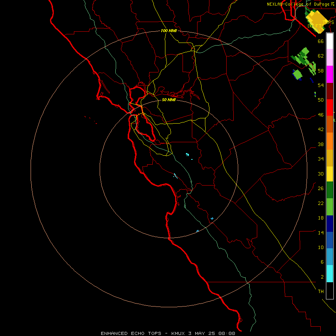Click the '30' scale label
336x336 pixels.
tap(321, 174)
